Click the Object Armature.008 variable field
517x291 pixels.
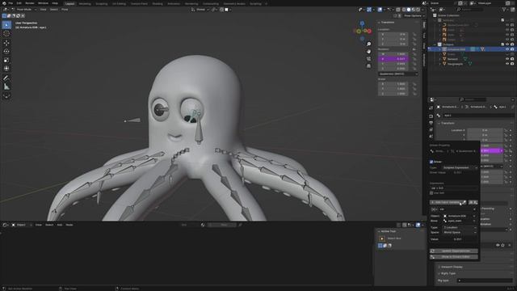pyautogui.click(x=460, y=216)
